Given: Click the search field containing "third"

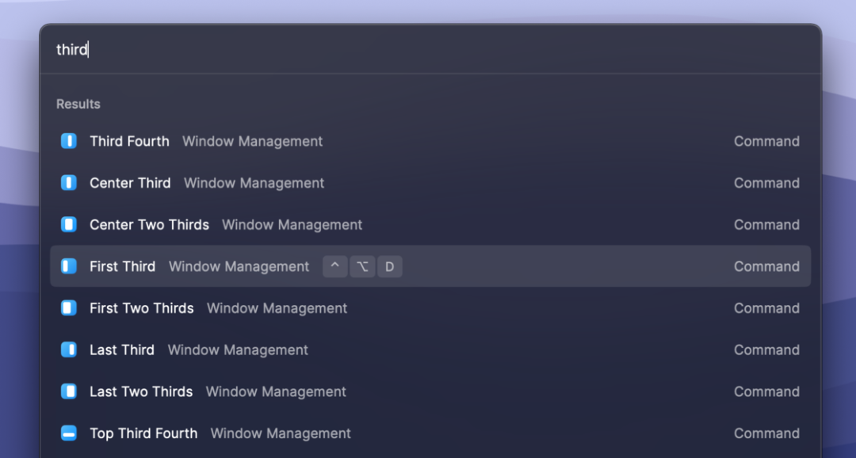Looking at the screenshot, I should (x=430, y=50).
